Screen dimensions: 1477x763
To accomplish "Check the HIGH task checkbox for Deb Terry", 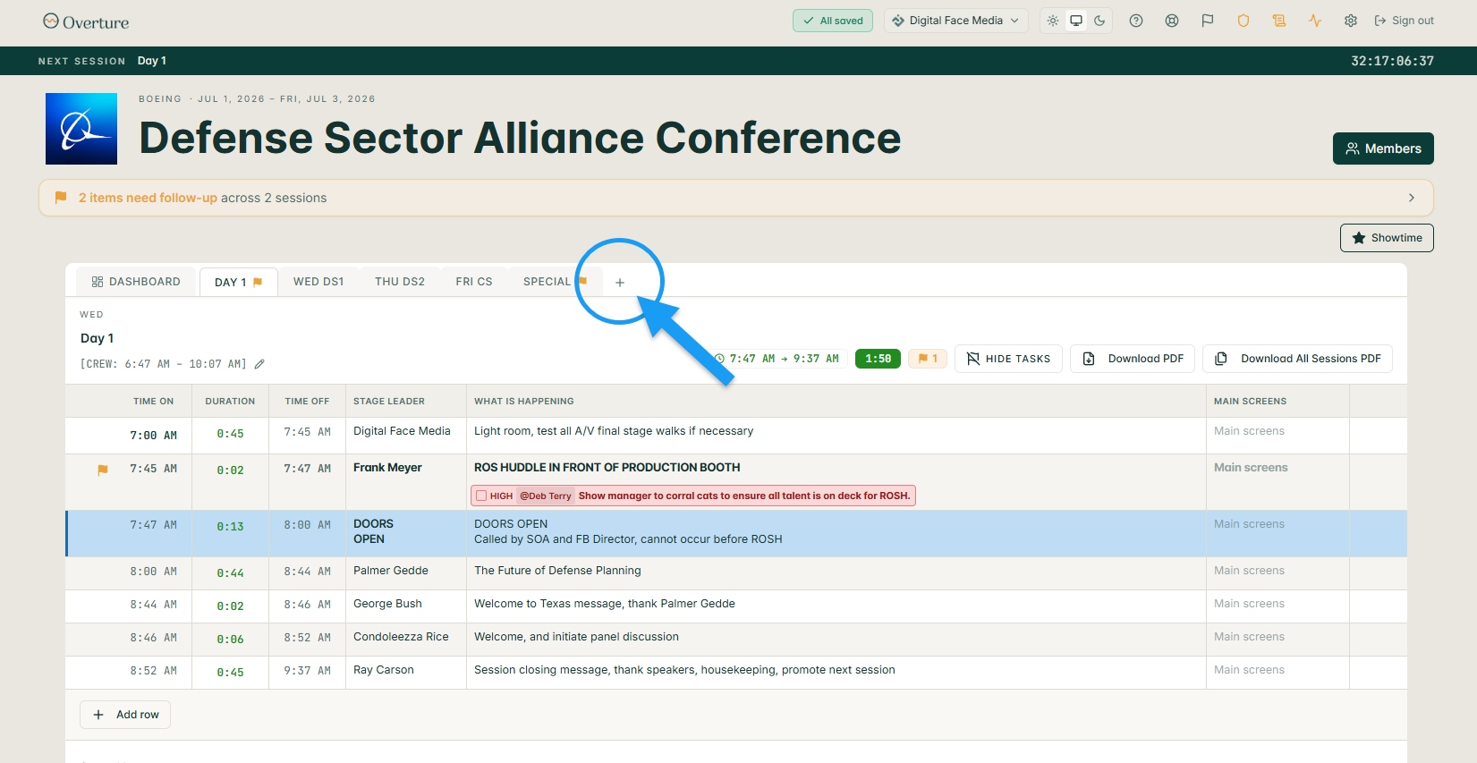I will [481, 496].
